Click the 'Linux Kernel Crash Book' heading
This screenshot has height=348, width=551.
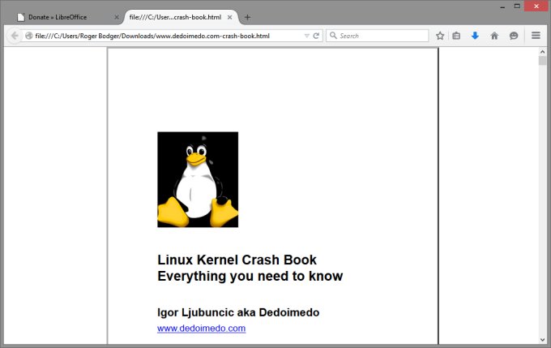coord(237,260)
